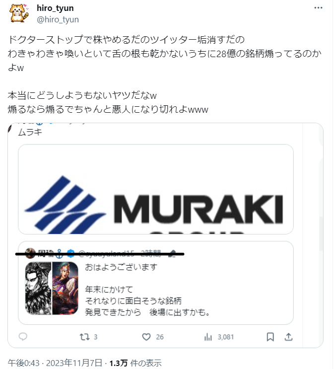335x369 pixels.
Task: Open the hiro_tyun display name link
Action: 55,8
